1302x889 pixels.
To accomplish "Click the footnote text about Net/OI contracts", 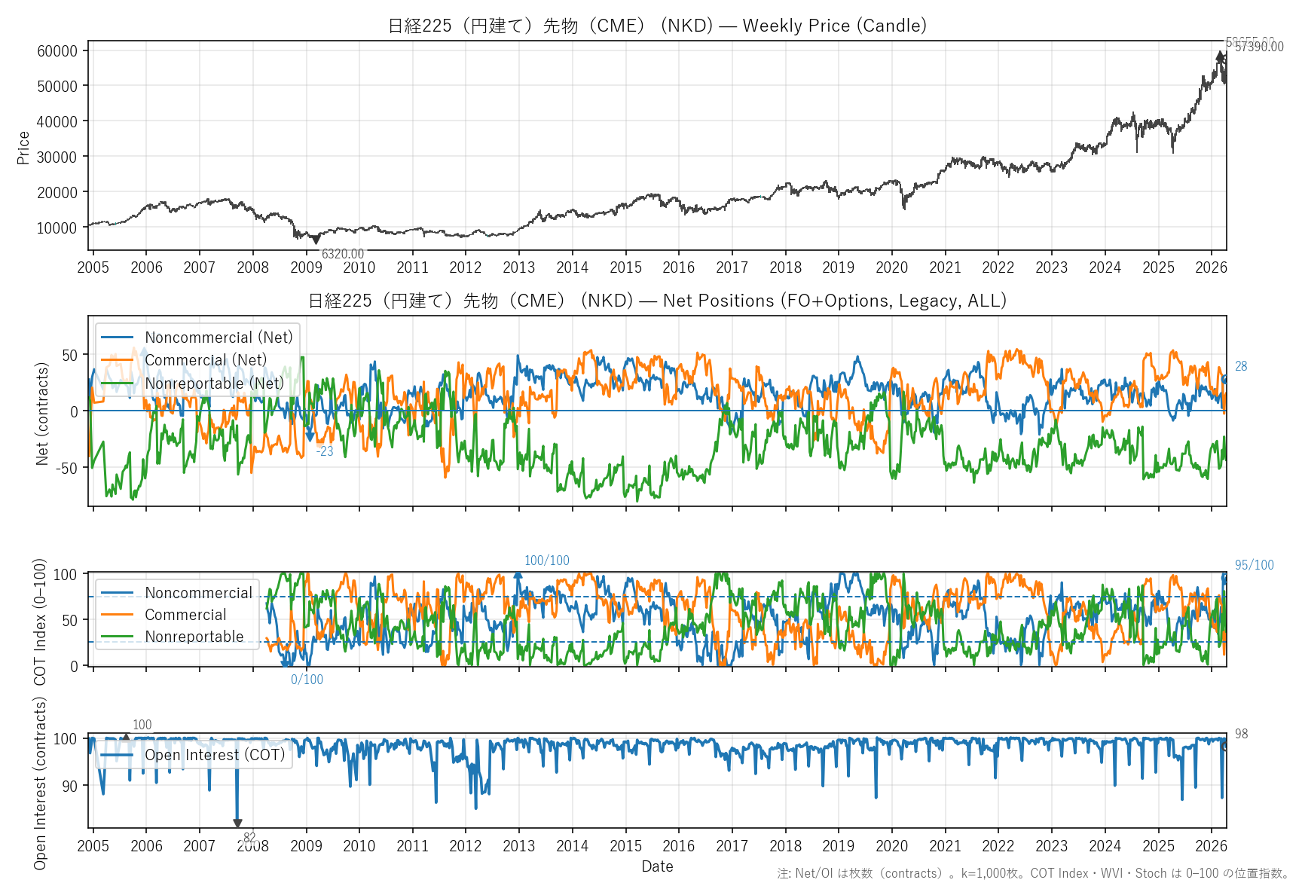I will (x=1032, y=873).
